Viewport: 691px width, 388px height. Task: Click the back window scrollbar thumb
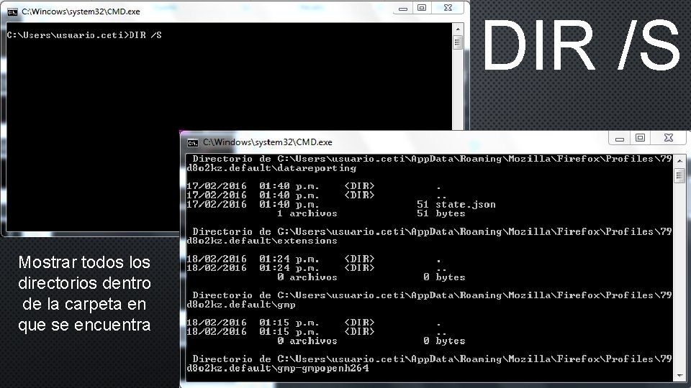click(458, 42)
